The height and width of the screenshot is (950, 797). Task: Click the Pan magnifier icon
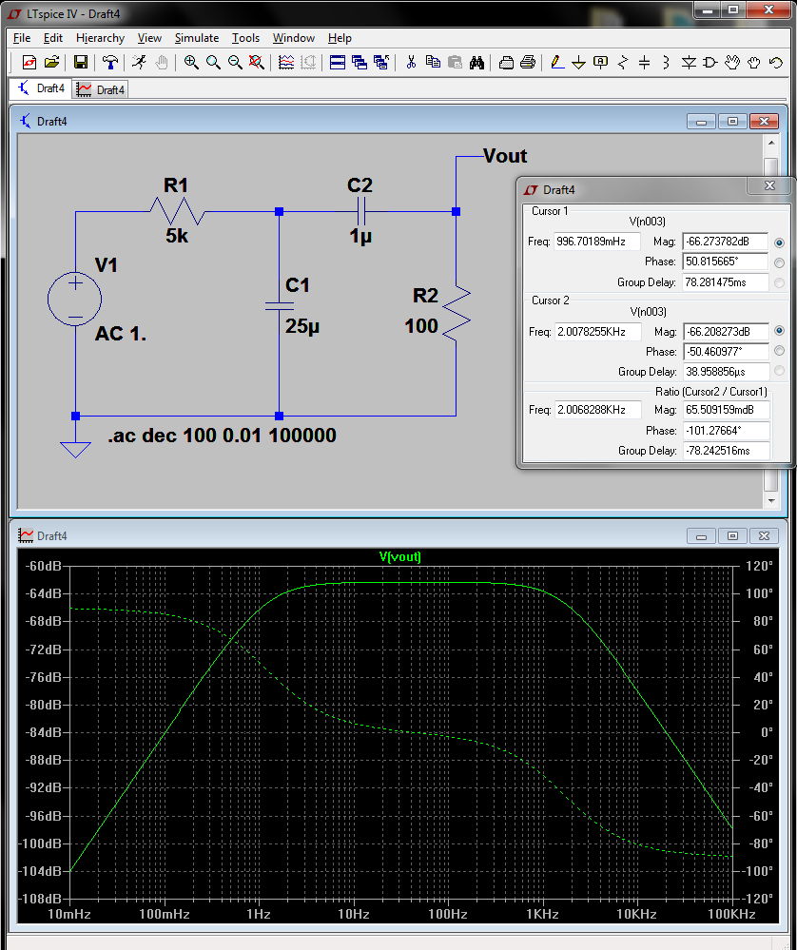[x=213, y=62]
